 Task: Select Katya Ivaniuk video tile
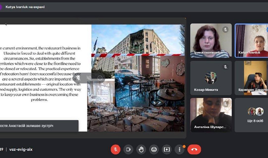click(x=251, y=40)
